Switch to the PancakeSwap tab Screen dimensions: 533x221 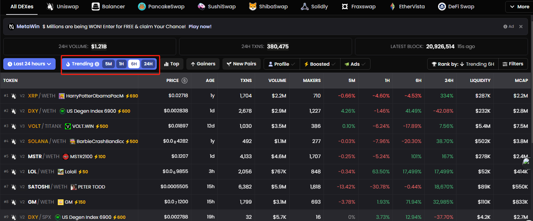161,6
